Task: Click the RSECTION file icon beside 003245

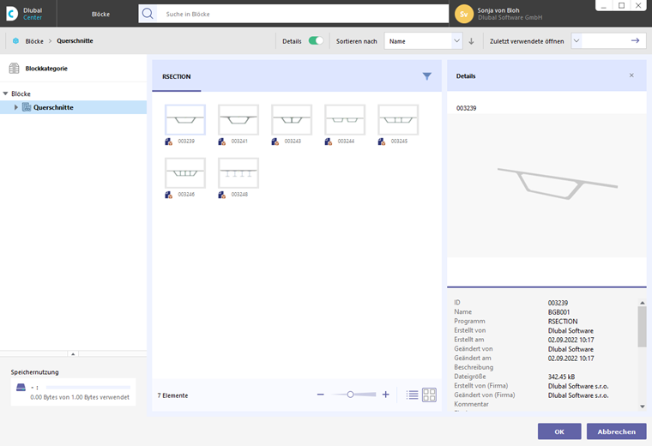Action: [x=382, y=142]
